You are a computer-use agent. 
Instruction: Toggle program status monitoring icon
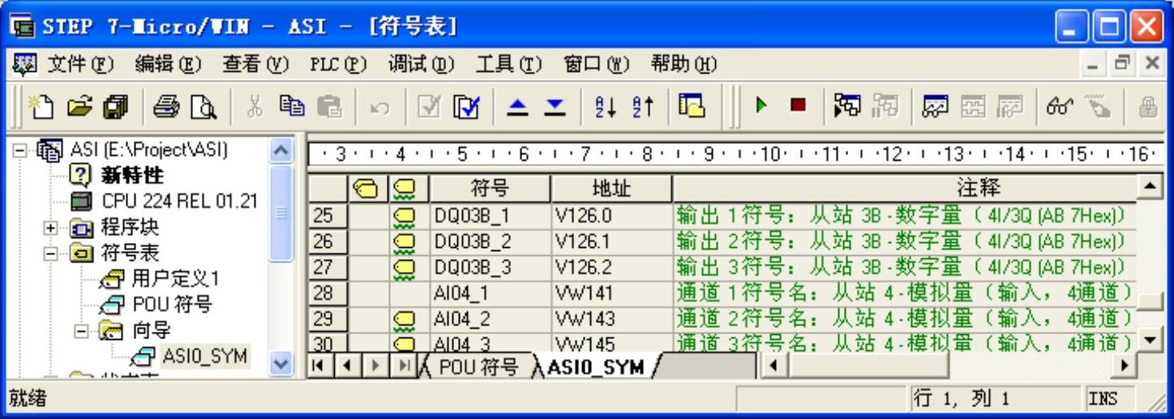point(848,106)
